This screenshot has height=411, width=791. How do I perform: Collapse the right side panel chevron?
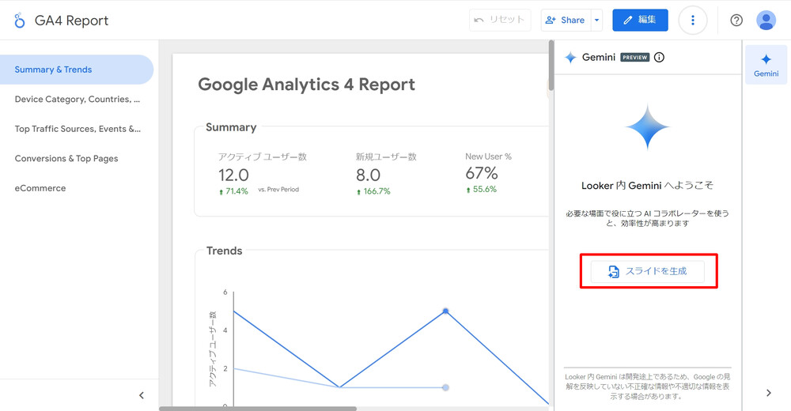[768, 393]
